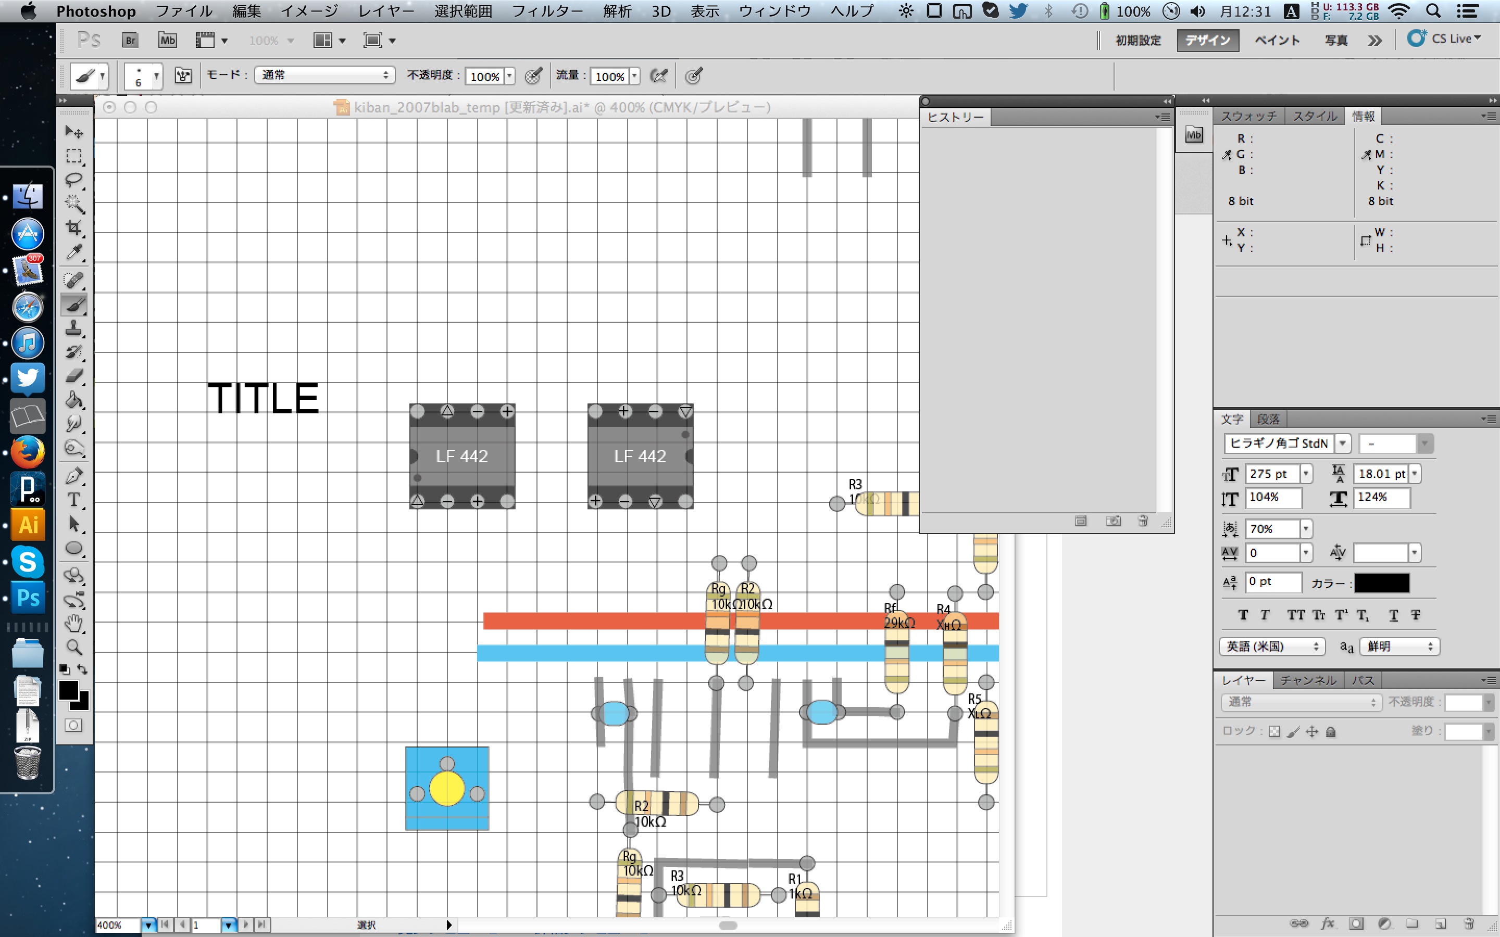The image size is (1500, 937).
Task: Select the Lasso tool
Action: click(74, 180)
